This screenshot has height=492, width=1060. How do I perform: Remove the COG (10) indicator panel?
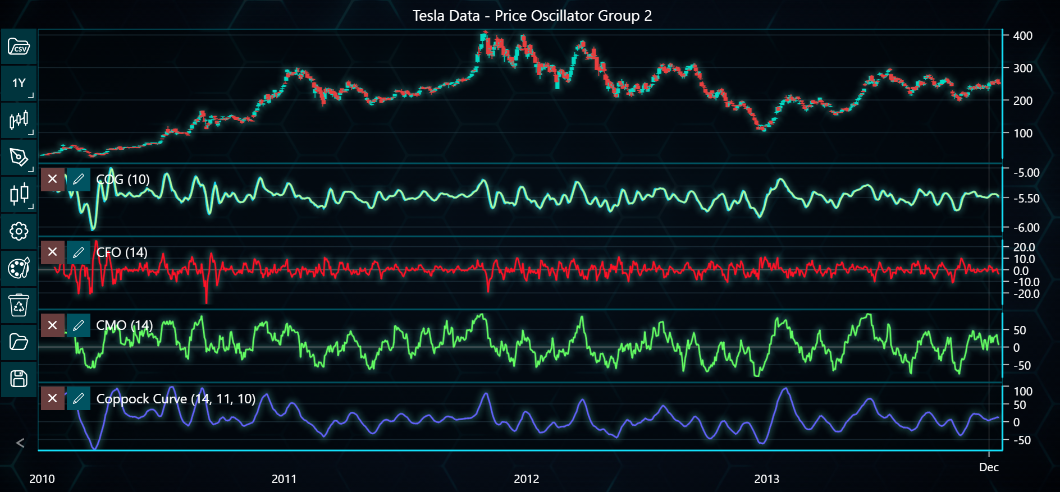[x=52, y=180]
